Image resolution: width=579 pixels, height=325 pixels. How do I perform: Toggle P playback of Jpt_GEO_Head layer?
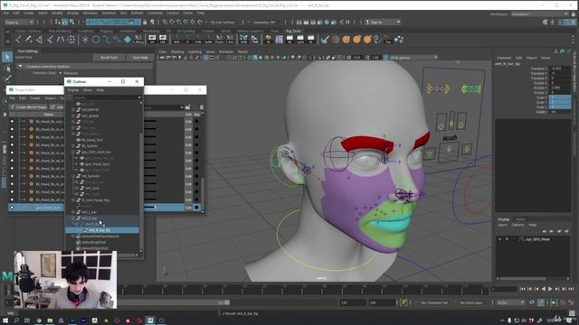(507, 239)
